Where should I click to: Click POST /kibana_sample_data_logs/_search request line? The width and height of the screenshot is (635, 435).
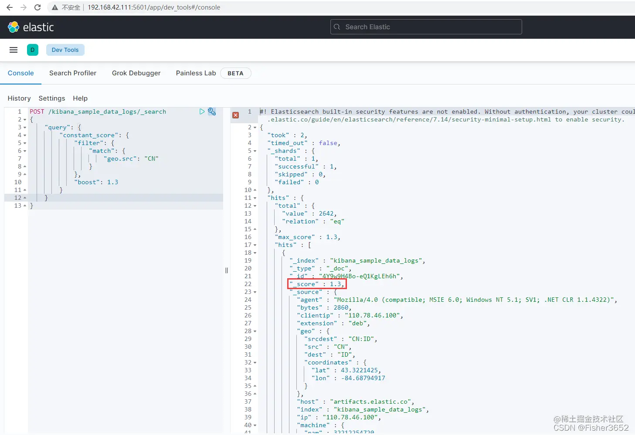coord(98,111)
